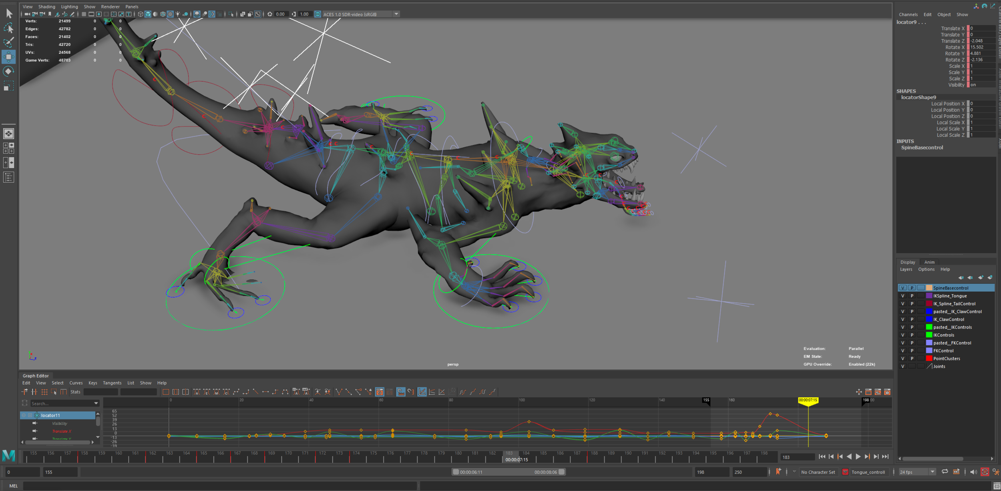Hide the FKControl display layer
The height and width of the screenshot is (491, 1001).
pos(903,351)
